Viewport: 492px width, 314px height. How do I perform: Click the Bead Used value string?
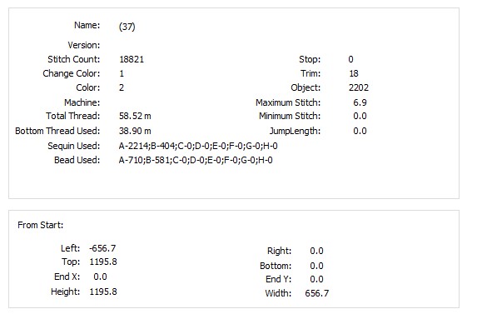(196, 160)
